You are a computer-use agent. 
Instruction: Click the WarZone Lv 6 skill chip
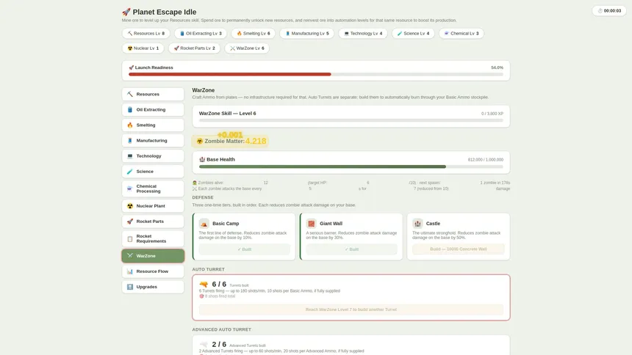[247, 48]
